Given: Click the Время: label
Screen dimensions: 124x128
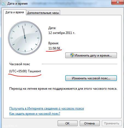Looking at the screenshot, I should pos(54,43).
